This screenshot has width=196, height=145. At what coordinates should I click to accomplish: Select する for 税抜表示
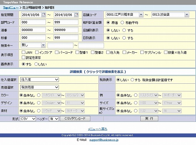click(132, 80)
